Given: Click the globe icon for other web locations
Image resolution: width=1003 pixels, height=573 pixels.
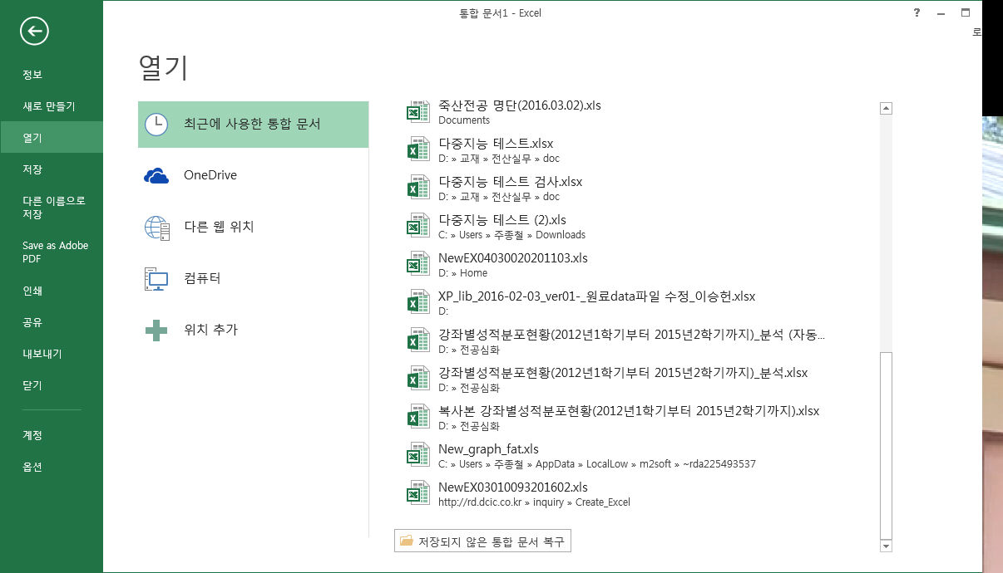Looking at the screenshot, I should coord(156,228).
